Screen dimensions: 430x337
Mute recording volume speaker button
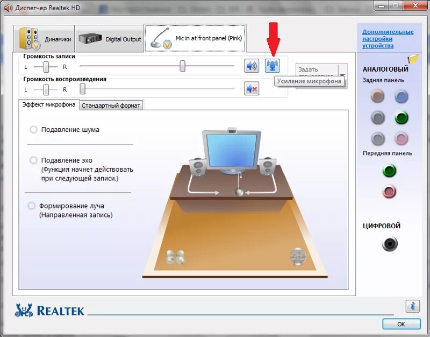[x=252, y=66]
